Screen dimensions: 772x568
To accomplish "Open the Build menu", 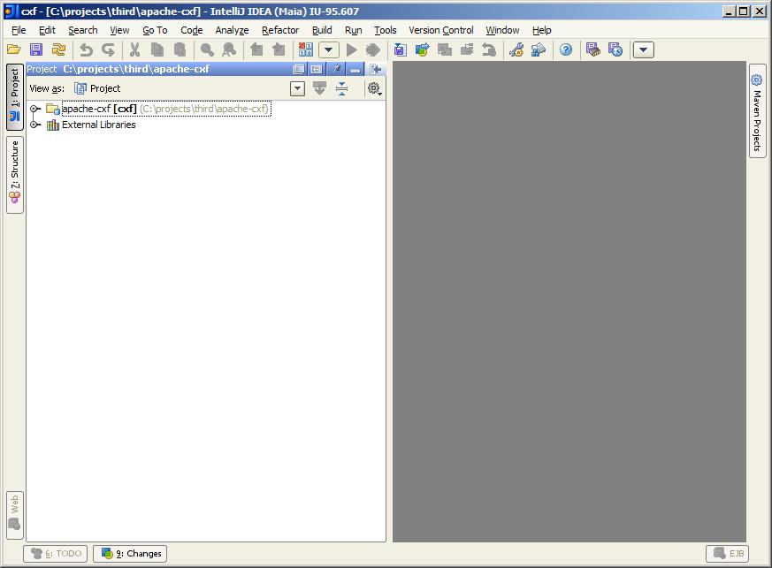I will [x=322, y=30].
